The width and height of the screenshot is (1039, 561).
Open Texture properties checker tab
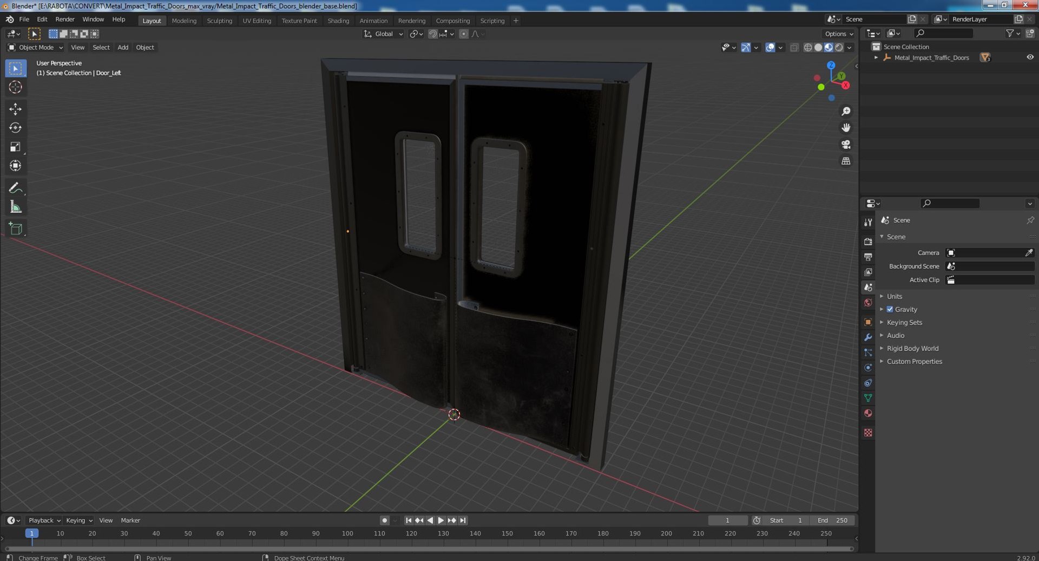[x=868, y=433]
